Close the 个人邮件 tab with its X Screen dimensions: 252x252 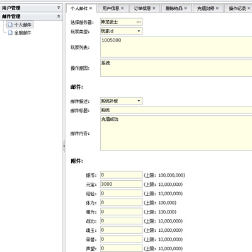tap(91, 8)
